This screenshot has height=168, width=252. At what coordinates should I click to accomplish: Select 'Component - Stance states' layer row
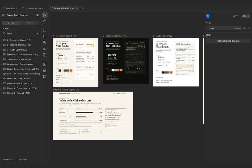click(x=20, y=64)
